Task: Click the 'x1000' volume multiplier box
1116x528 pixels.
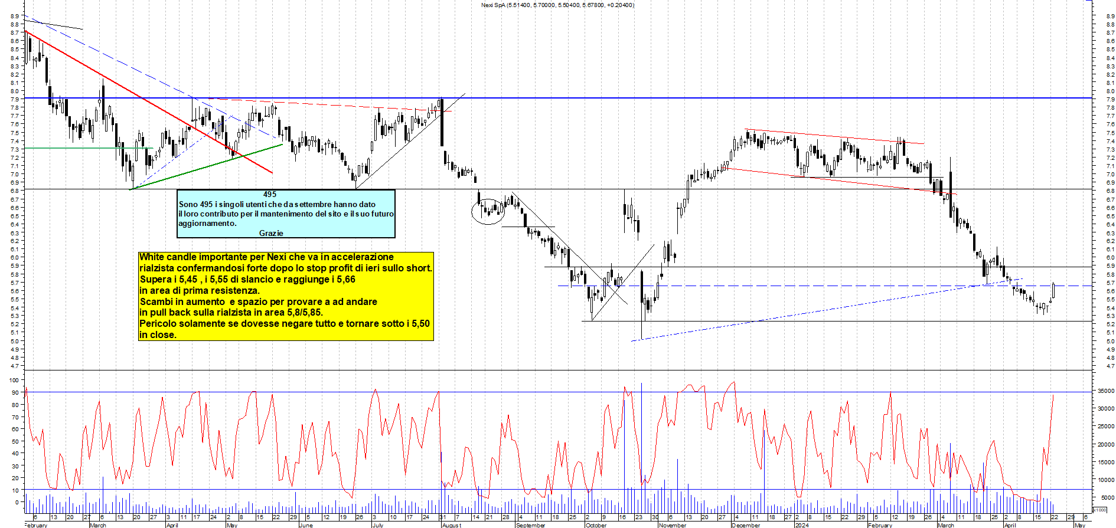Action: 1099,510
